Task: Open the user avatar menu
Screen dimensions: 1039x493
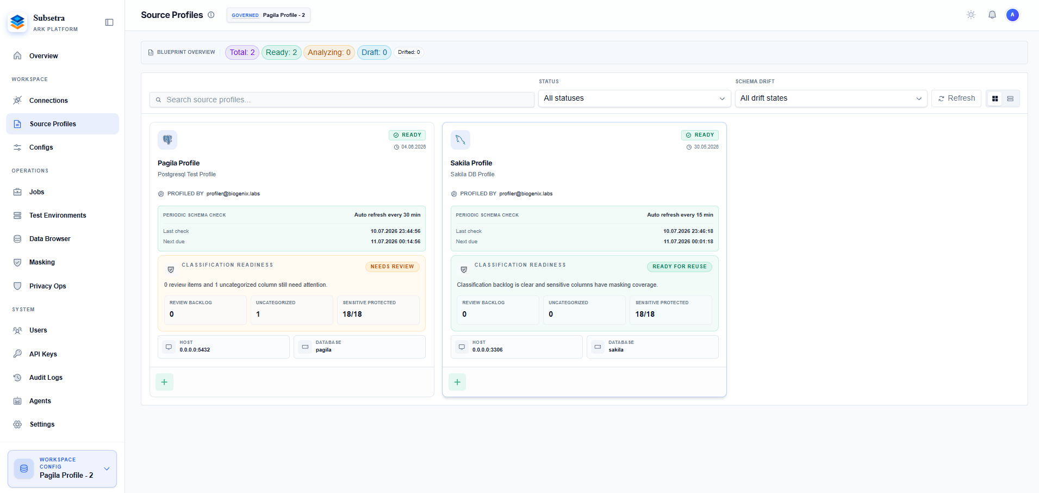Action: (x=1012, y=15)
